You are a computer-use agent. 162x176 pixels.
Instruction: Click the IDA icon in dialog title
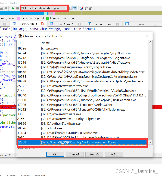20,36
